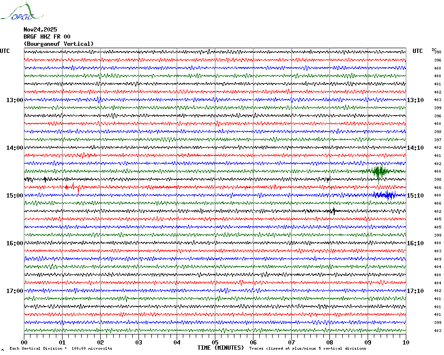
Task: Click the 10 tick on the time axis
Action: (405, 342)
